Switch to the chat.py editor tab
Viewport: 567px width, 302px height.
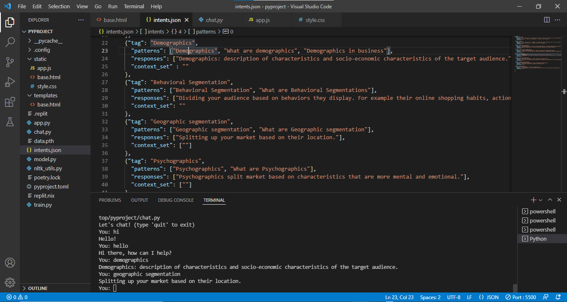click(x=214, y=20)
